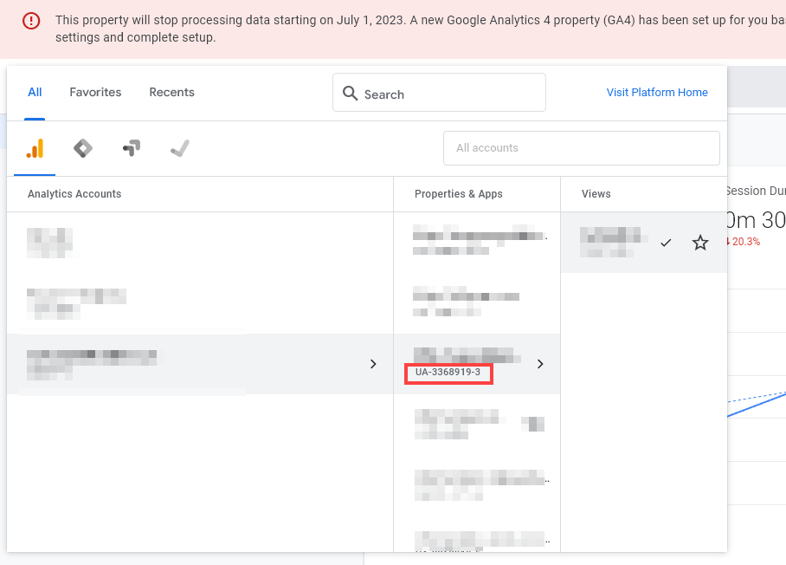This screenshot has height=565, width=786.
Task: Expand the highlighted Analytics account with the chevron
Action: click(x=373, y=364)
